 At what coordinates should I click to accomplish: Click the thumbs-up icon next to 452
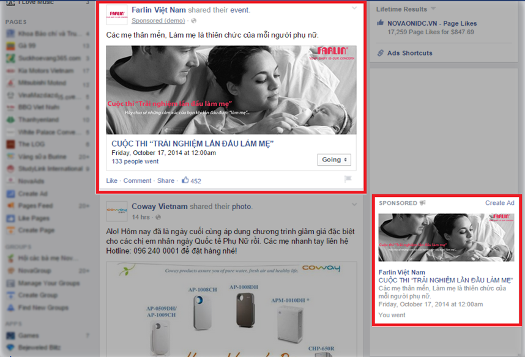(x=185, y=180)
